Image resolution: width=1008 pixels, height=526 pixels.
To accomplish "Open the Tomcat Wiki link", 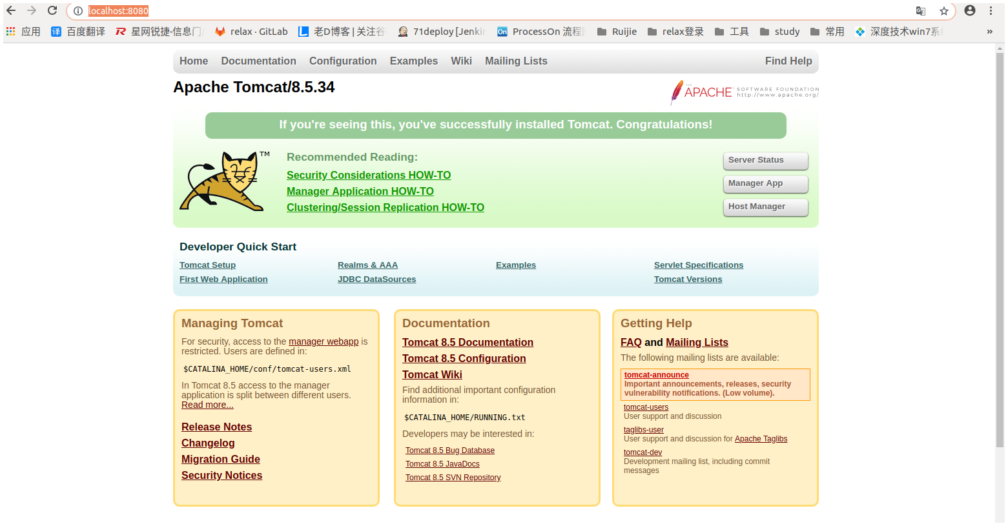I will 432,375.
